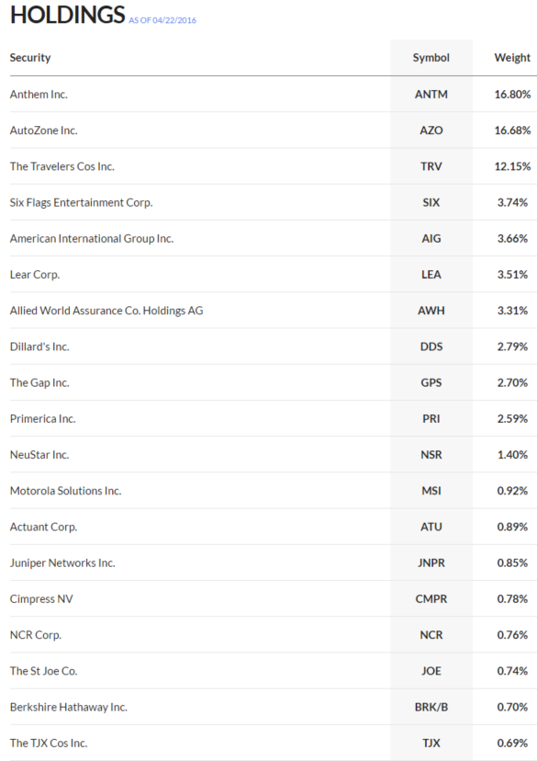Click the AIG ticker symbol
Viewport: 537px width, 761px height.
[x=431, y=238]
